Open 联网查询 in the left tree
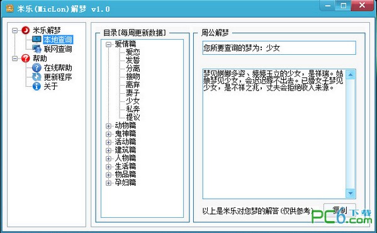 pos(58,49)
